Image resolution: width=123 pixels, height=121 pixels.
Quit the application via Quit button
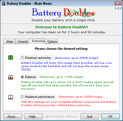[x=90, y=117]
